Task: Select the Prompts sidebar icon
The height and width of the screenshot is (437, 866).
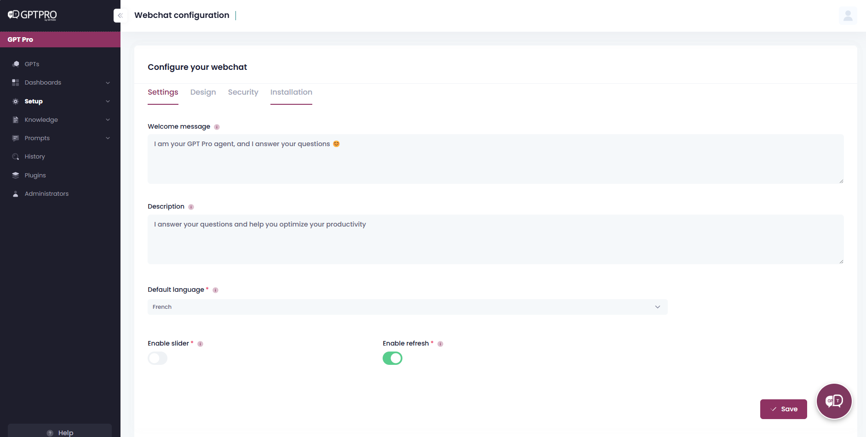Action: [x=16, y=138]
